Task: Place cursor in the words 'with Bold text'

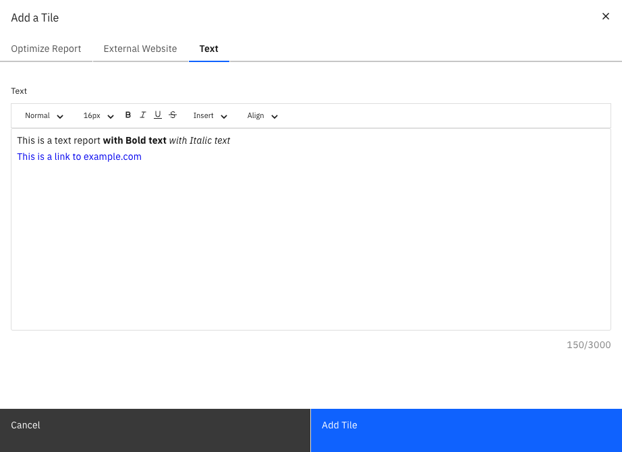Action: tap(134, 141)
